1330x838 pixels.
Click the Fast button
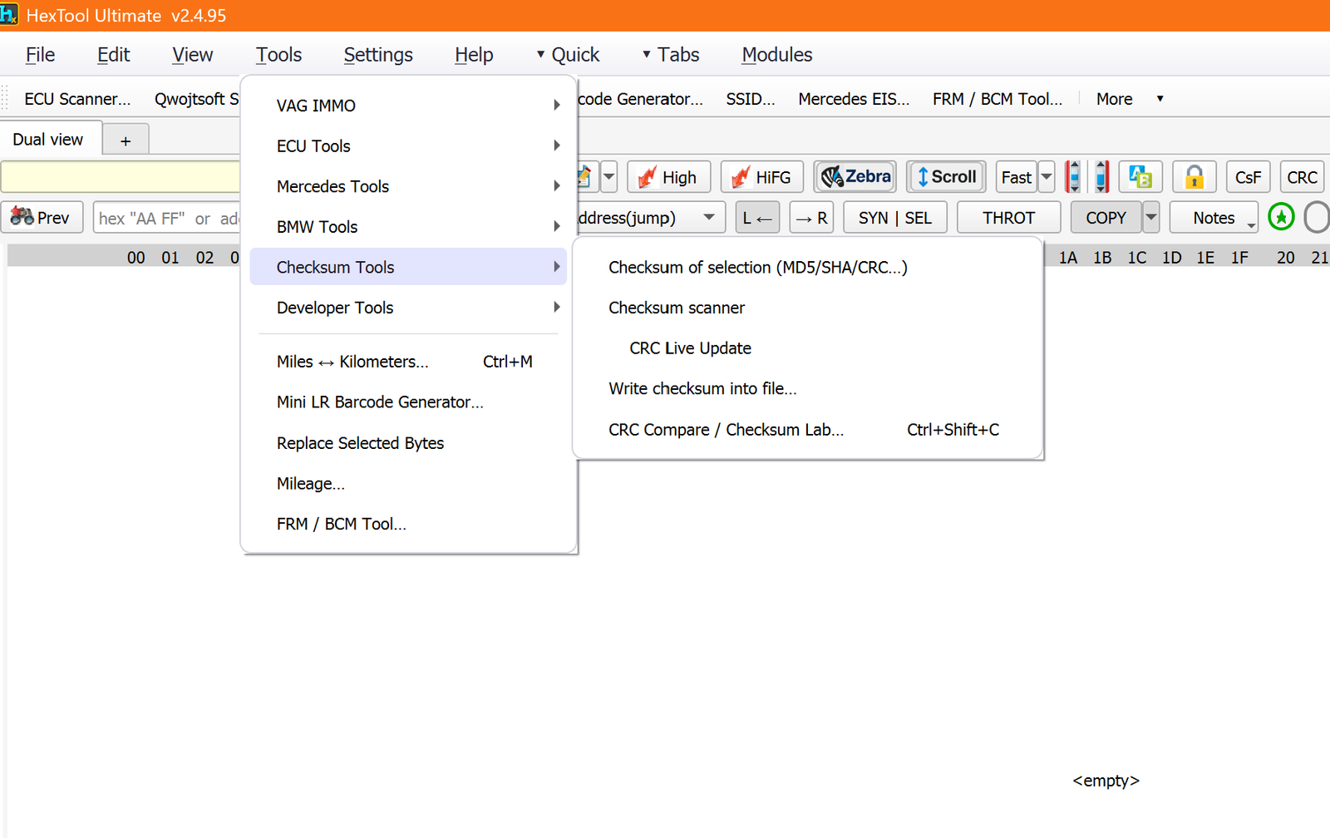pos(1016,177)
